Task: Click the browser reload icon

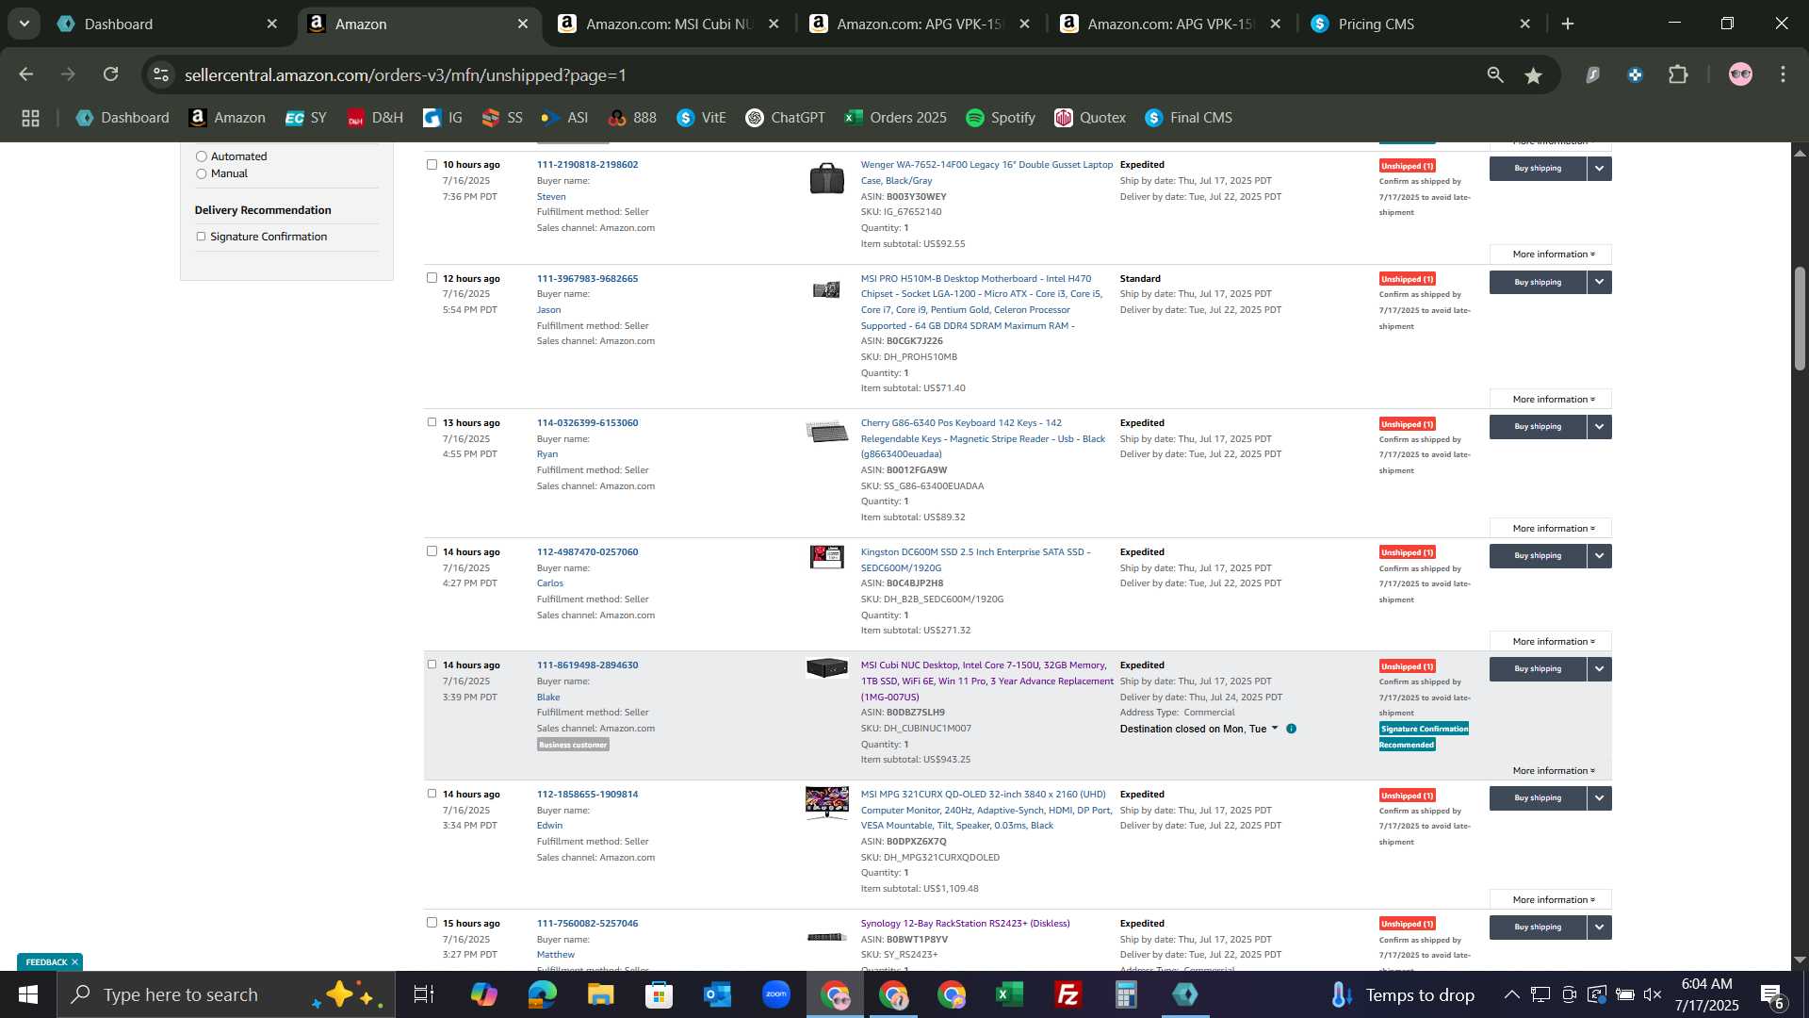Action: click(111, 74)
